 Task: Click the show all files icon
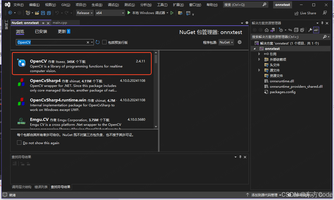click(302, 30)
